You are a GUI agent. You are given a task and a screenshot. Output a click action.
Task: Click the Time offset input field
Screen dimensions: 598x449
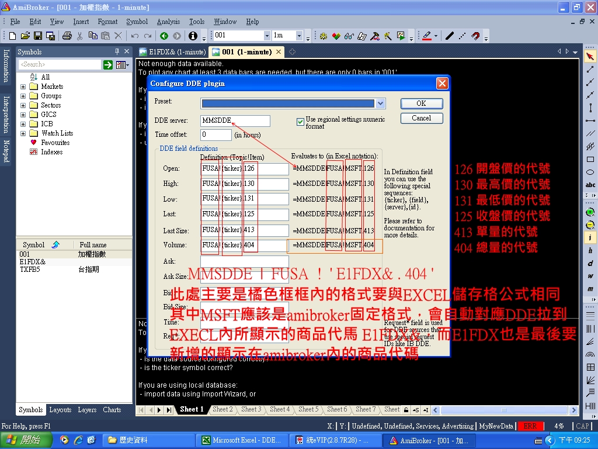216,135
